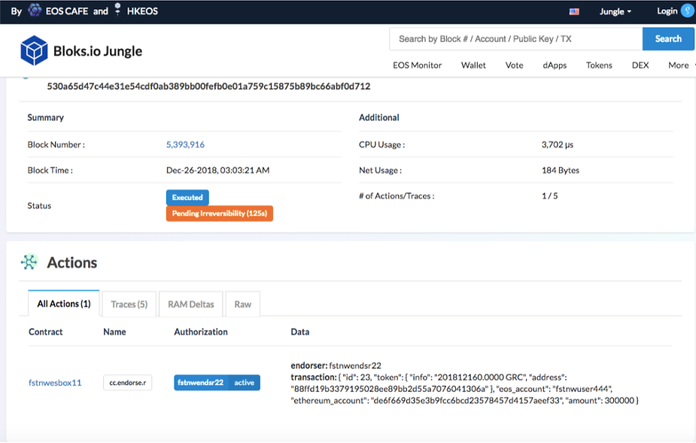The width and height of the screenshot is (696, 443).
Task: Open the Wallet menu item
Action: [473, 65]
